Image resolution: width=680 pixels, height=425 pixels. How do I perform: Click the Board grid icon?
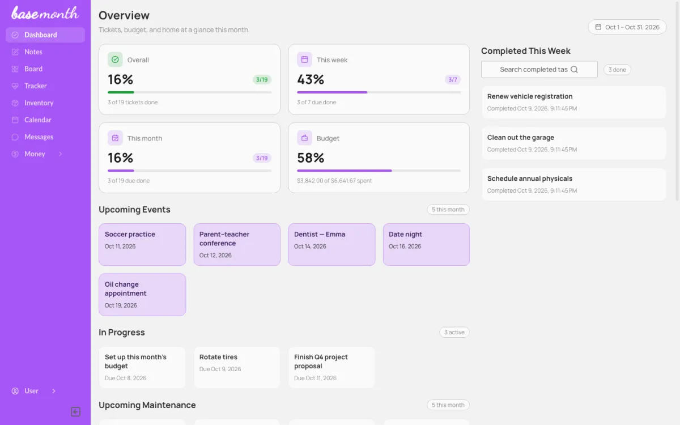click(x=15, y=69)
